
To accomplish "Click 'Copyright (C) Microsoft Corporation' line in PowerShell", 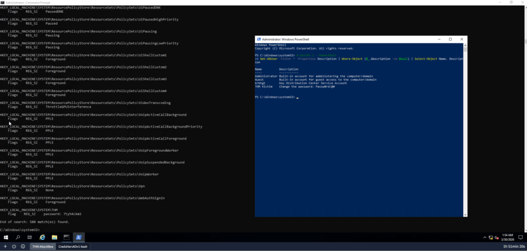I will pyautogui.click(x=304, y=48).
